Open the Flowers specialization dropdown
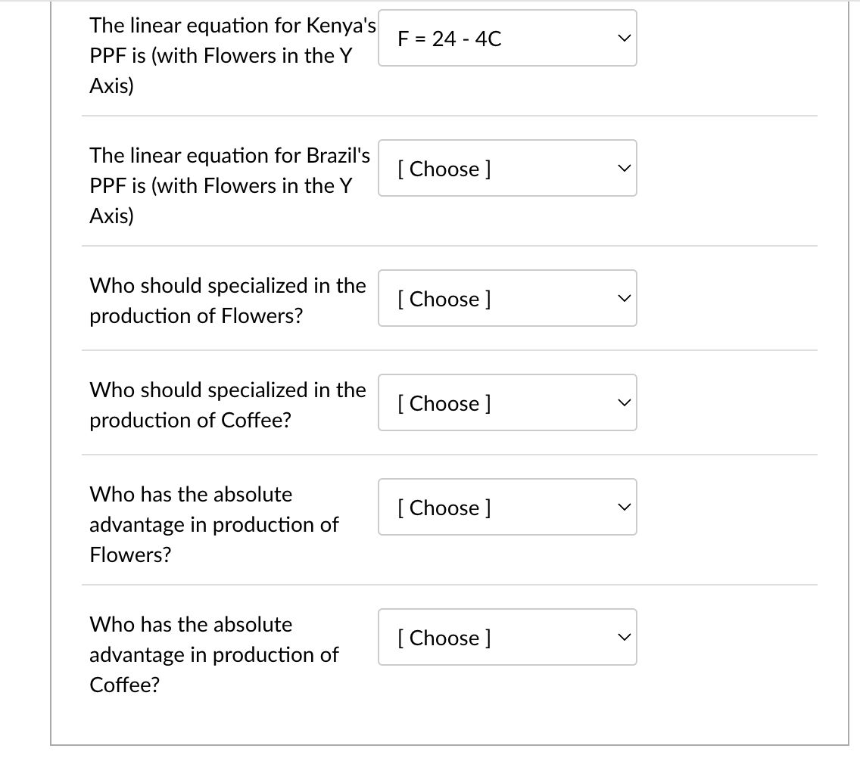Image resolution: width=860 pixels, height=761 pixels. coord(507,298)
